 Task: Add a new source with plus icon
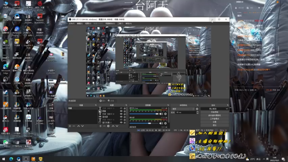pyautogui.click(x=100, y=126)
